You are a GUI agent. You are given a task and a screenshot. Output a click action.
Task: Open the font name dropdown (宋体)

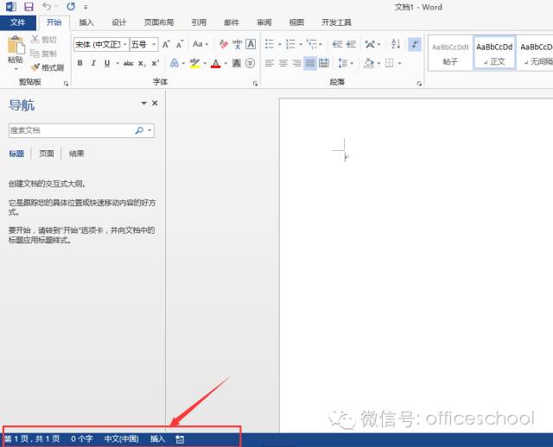(124, 44)
